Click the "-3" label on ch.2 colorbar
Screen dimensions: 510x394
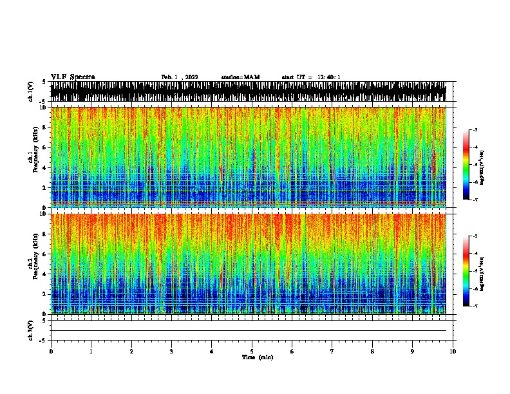[x=475, y=236]
